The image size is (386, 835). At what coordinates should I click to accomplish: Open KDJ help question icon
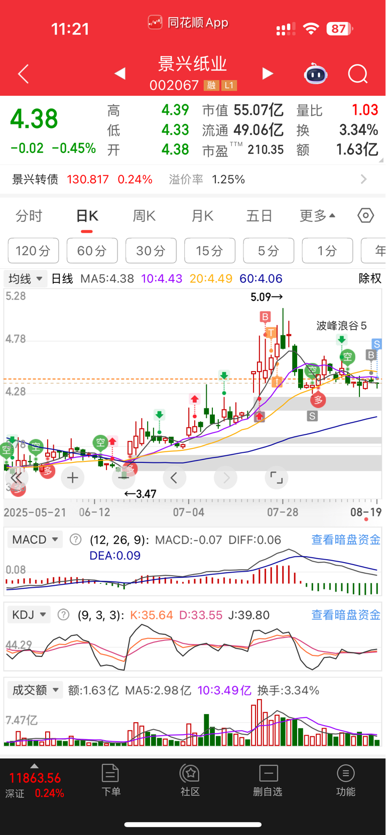click(x=63, y=614)
